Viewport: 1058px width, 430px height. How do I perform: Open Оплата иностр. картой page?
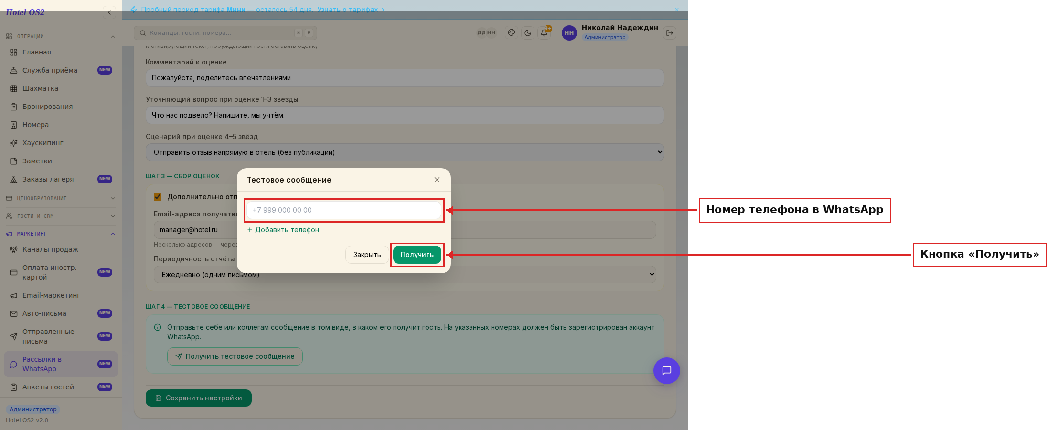[x=61, y=272]
